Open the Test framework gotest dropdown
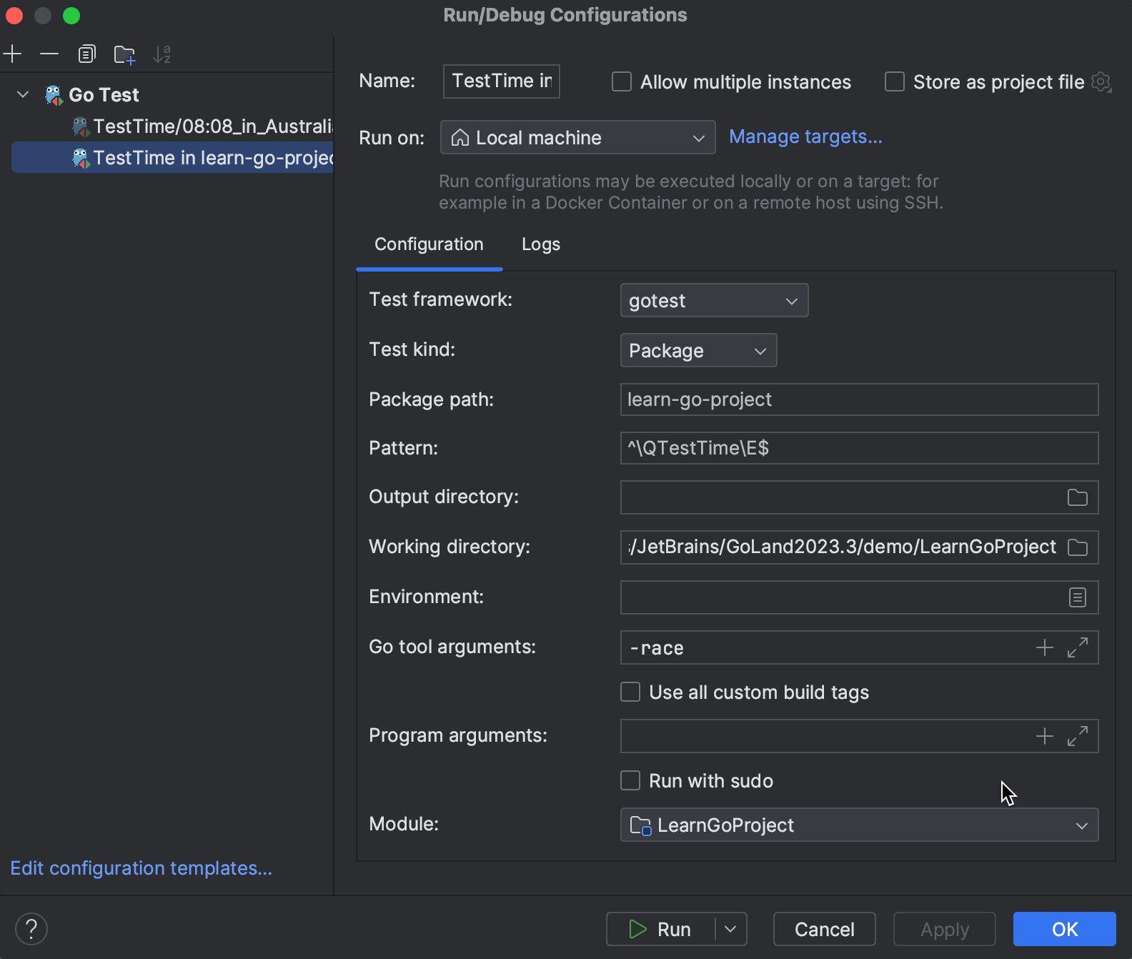The width and height of the screenshot is (1132, 959). [x=713, y=301]
